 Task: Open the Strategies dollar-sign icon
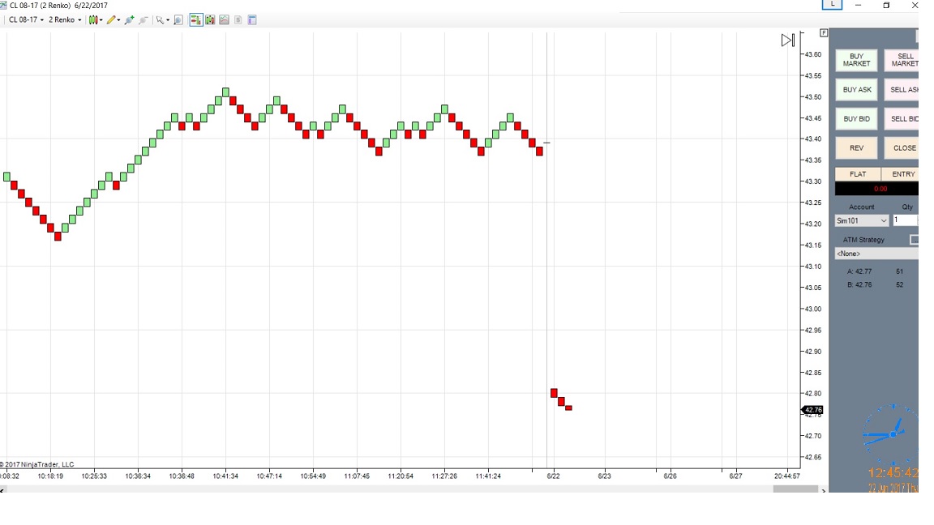(238, 19)
